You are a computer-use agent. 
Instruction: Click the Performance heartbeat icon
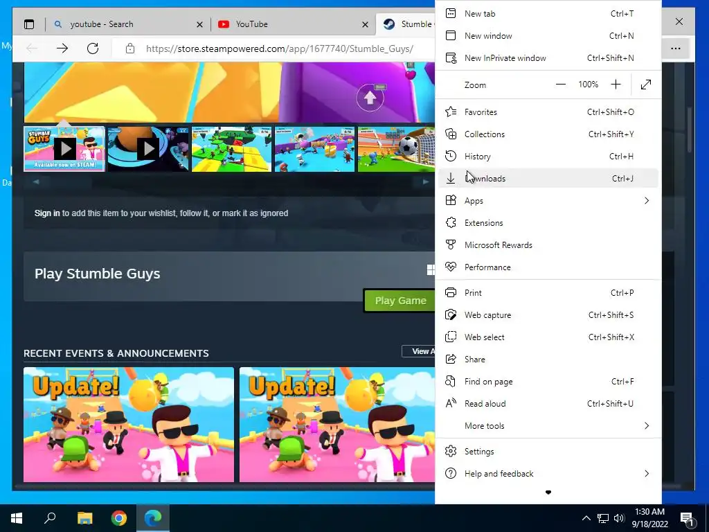[x=451, y=267]
